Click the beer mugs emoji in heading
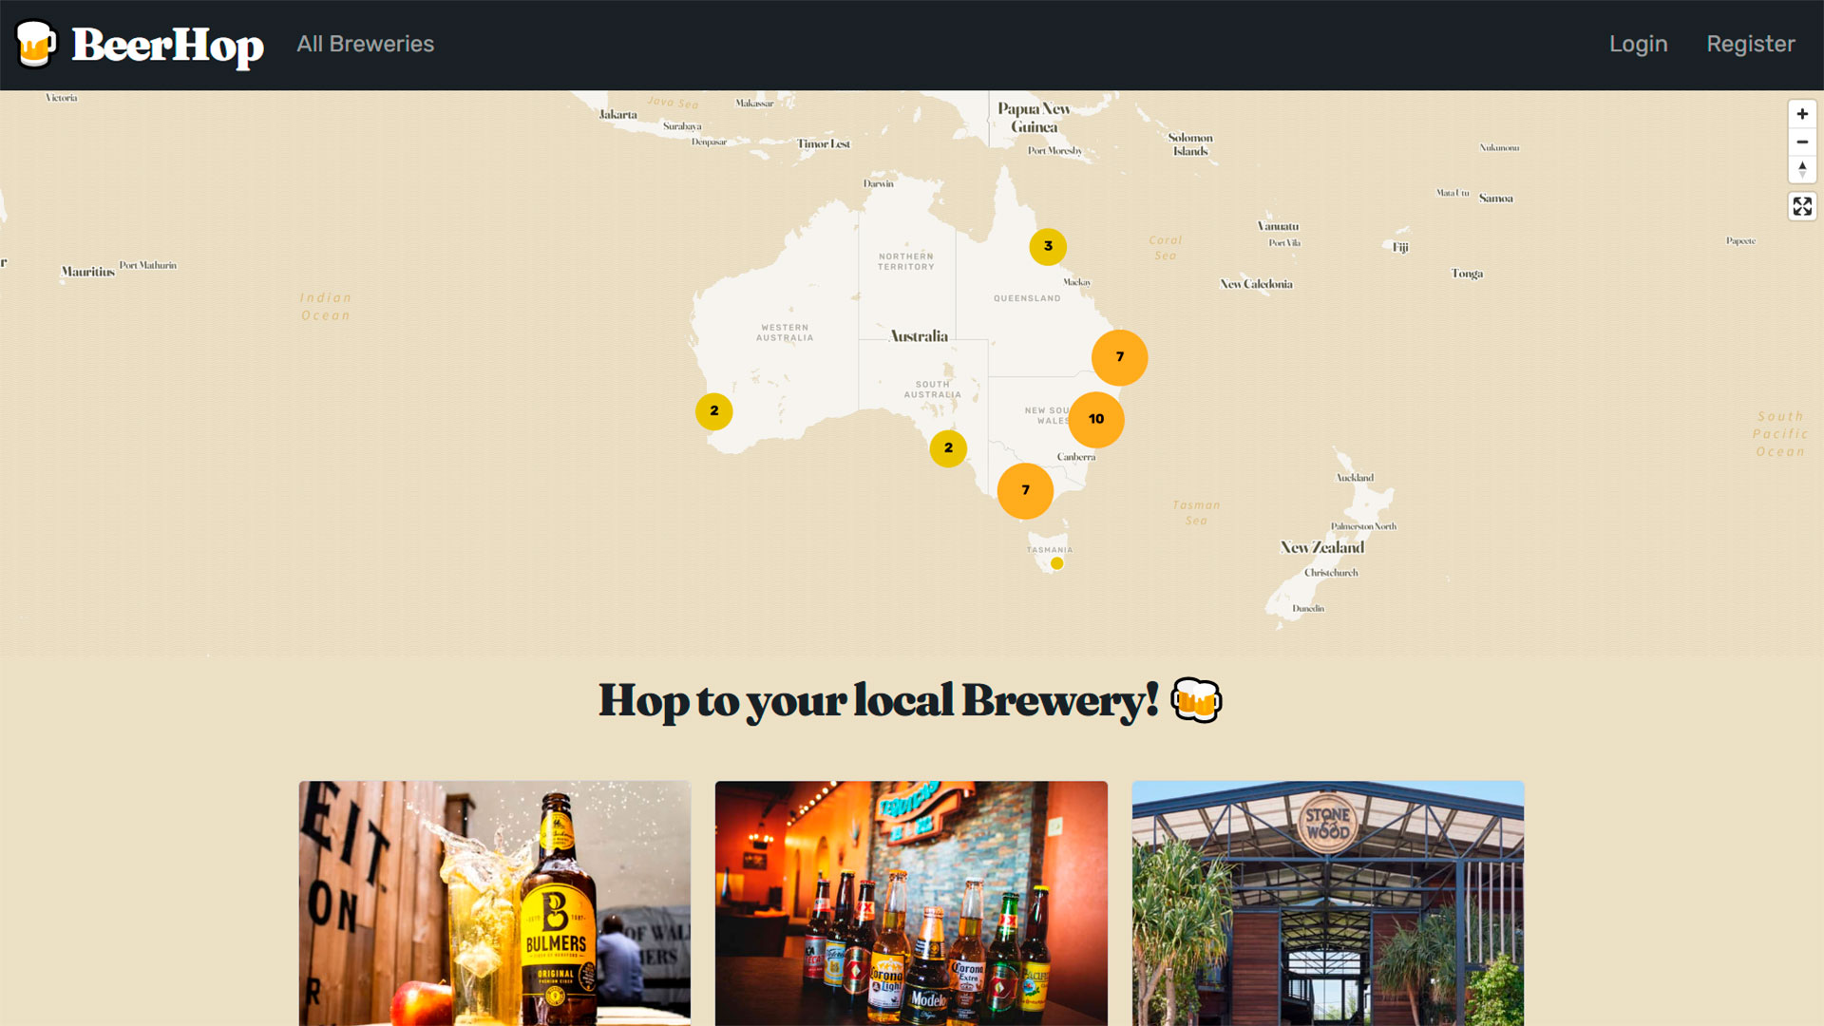Image resolution: width=1824 pixels, height=1026 pixels. coord(1196,700)
